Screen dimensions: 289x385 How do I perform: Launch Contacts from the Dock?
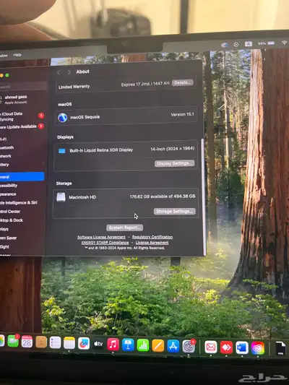[x=41, y=342]
